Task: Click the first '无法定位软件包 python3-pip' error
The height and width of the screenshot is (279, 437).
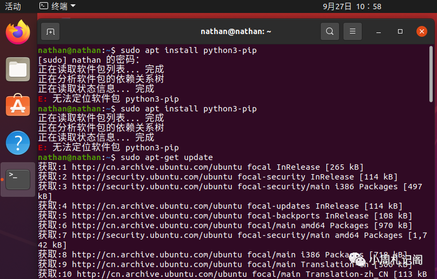Action: [108, 99]
